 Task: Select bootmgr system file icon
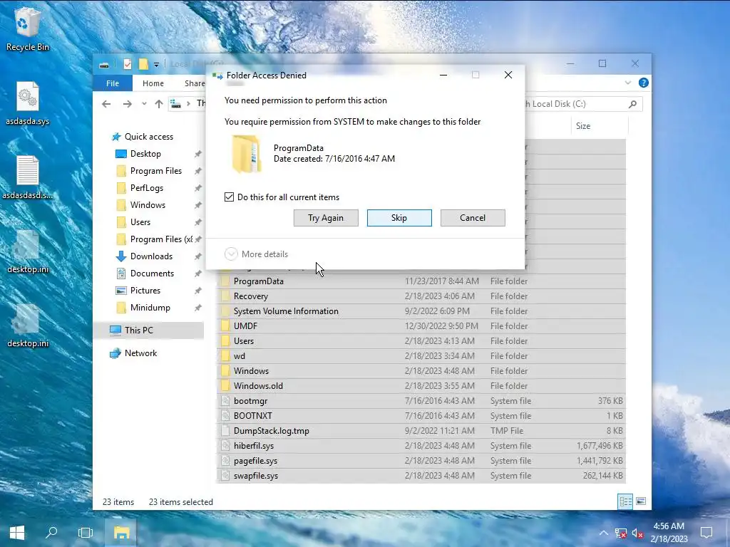[225, 400]
